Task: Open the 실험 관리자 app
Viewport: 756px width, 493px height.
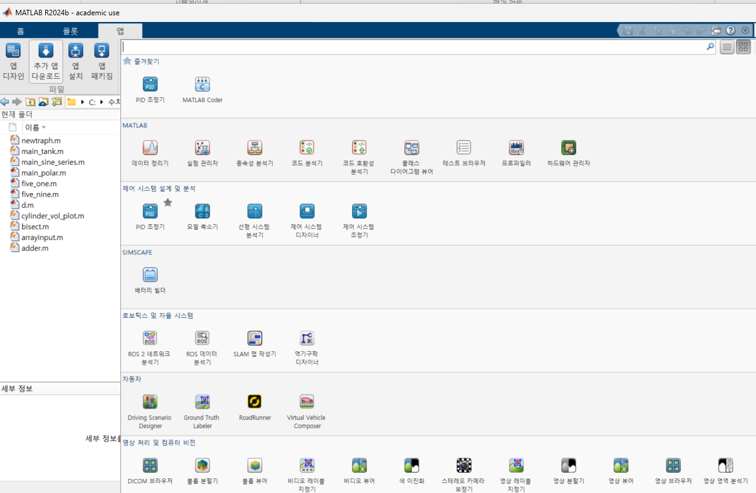Action: (x=202, y=153)
